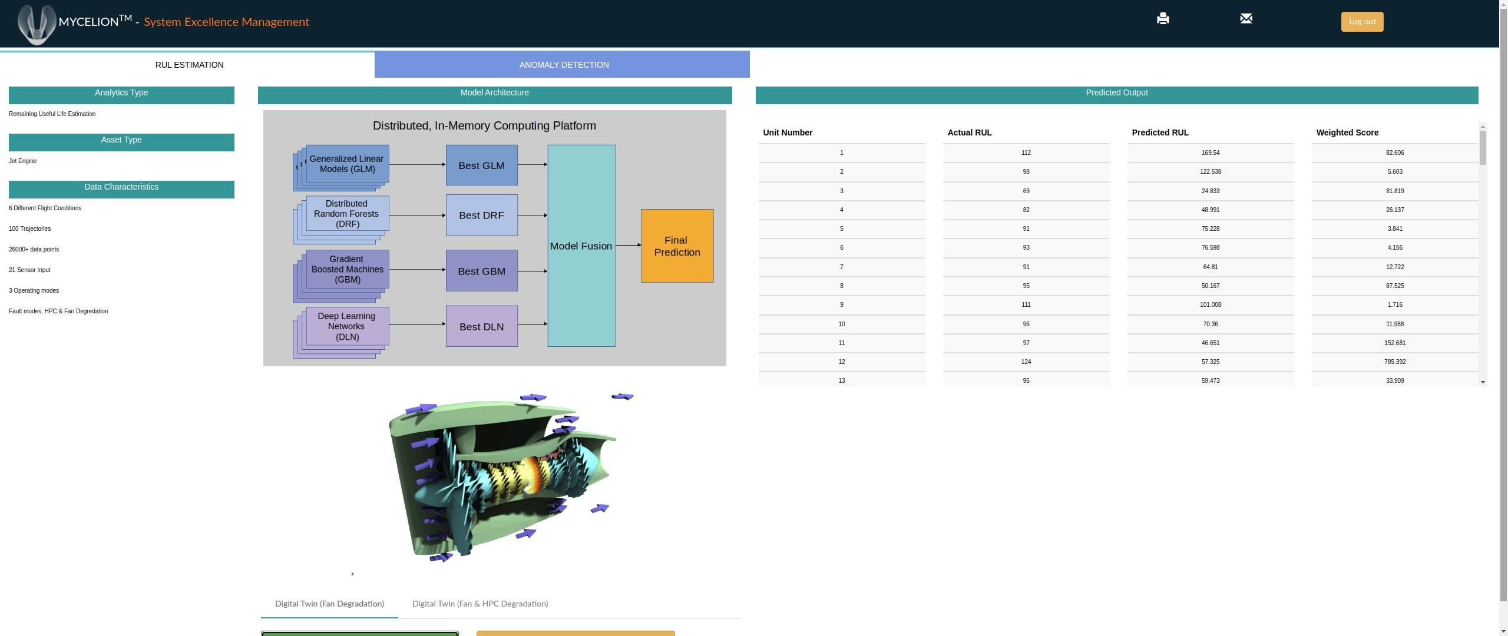1508x636 pixels.
Task: Click the table scrollbar down arrow
Action: (x=1483, y=382)
